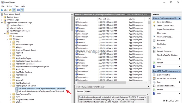Click the event list horizontal scrollbar thumb
The image size is (182, 103).
coord(101,83)
